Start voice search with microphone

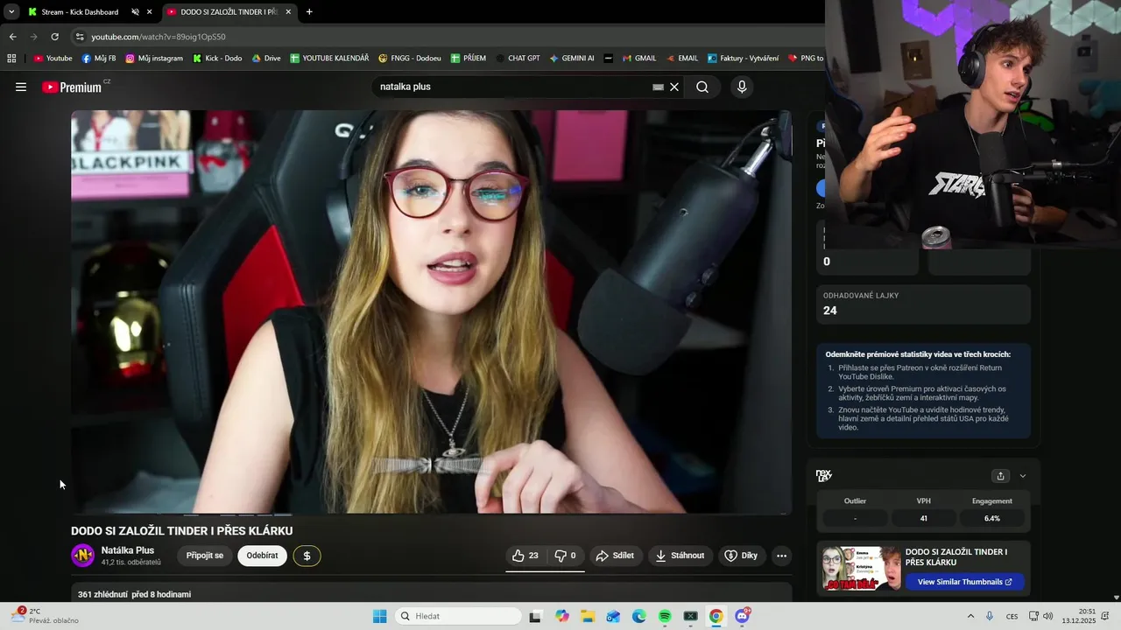click(x=742, y=87)
